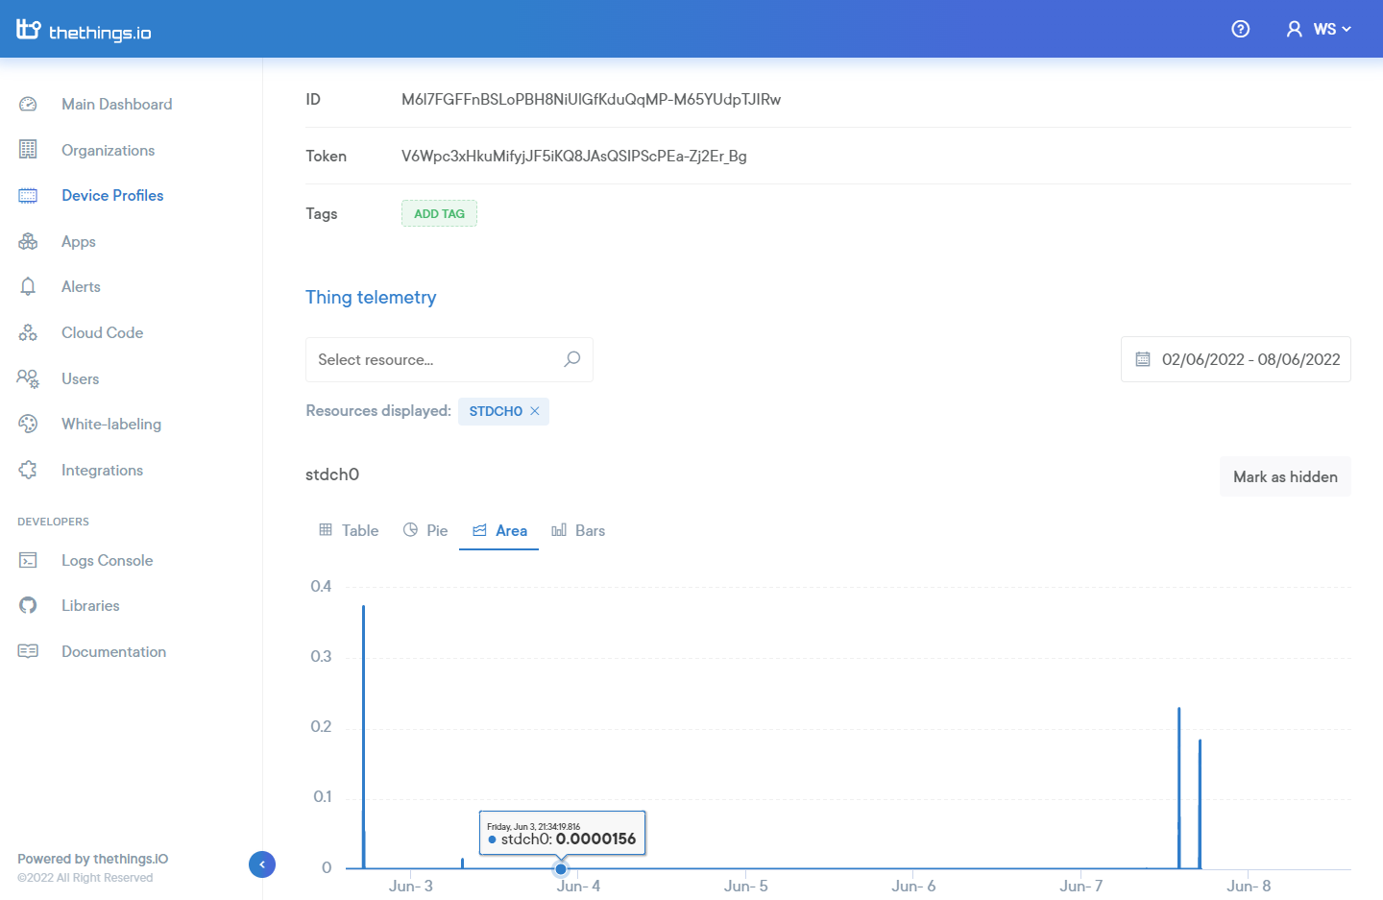The height and width of the screenshot is (900, 1383).
Task: Select the Area chart tab
Action: coord(499,530)
